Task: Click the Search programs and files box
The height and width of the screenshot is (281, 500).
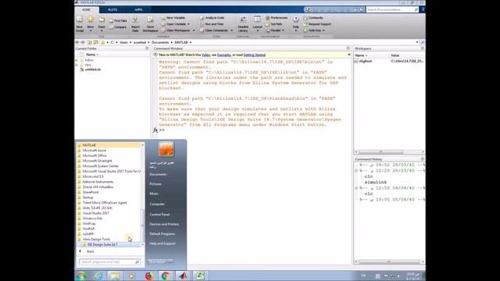Action: 109,262
